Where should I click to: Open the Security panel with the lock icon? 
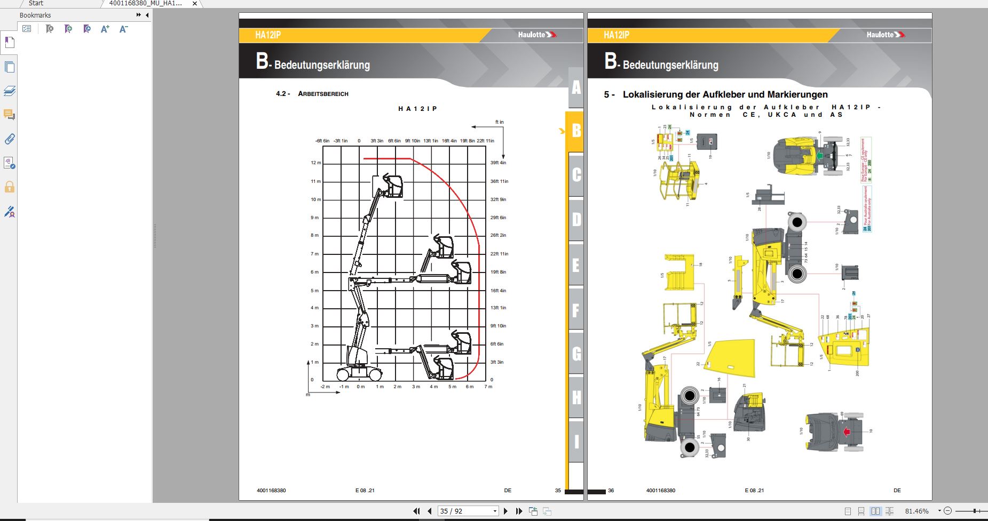pos(9,187)
